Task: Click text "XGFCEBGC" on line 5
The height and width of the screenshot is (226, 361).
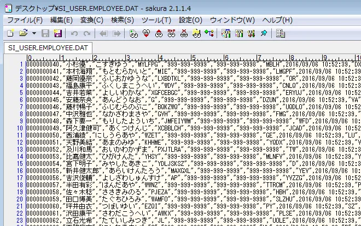Action: (x=164, y=93)
